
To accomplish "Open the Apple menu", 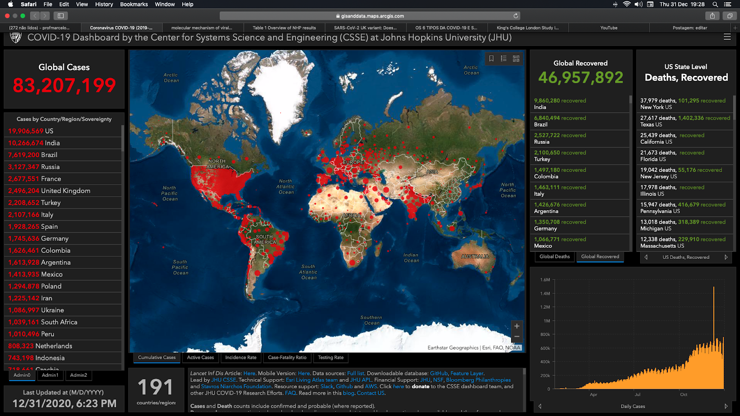I will [10, 4].
